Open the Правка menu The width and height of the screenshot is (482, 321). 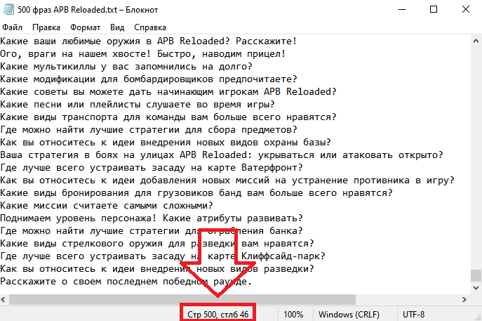point(46,27)
